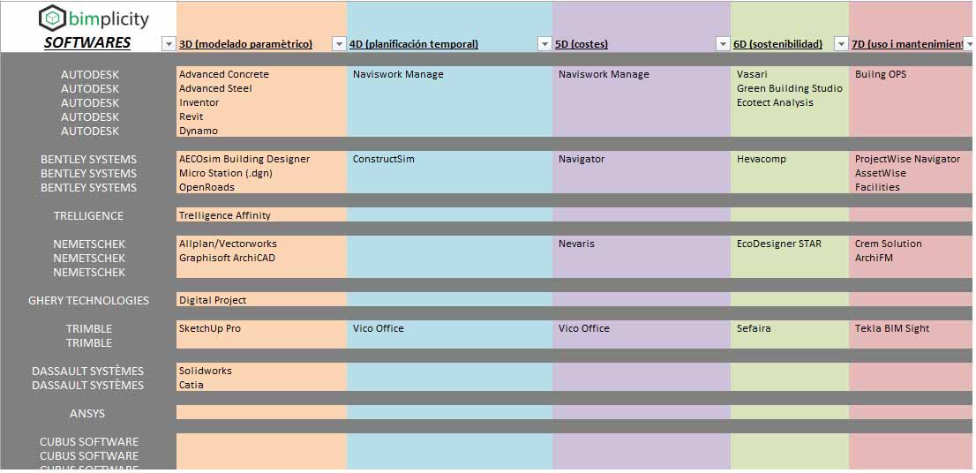The width and height of the screenshot is (976, 473).
Task: Select the ConstructSim cell
Action: click(383, 159)
